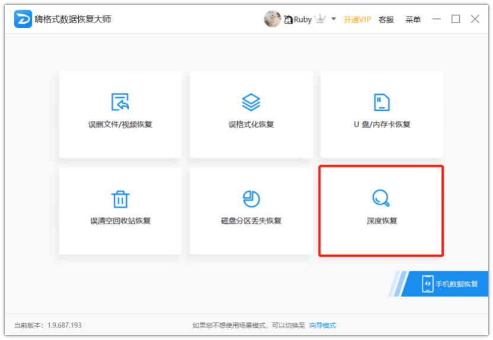The height and width of the screenshot is (340, 493).
Task: Click the format recovery layers icon
Action: pos(251,102)
